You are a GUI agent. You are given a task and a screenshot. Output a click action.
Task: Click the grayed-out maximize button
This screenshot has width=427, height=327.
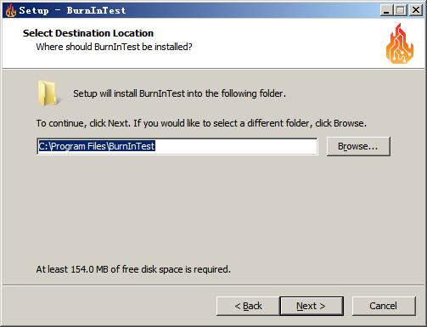400,10
